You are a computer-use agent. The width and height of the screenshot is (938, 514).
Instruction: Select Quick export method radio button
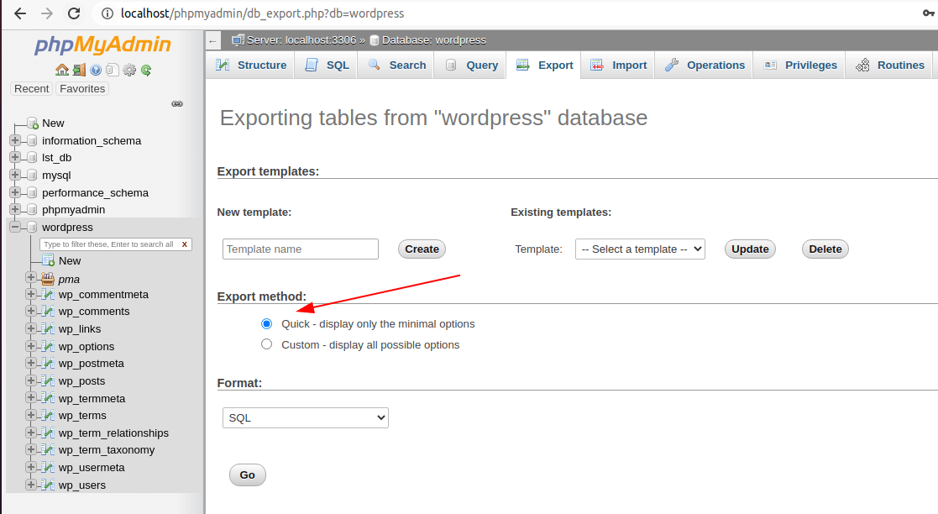pyautogui.click(x=267, y=323)
